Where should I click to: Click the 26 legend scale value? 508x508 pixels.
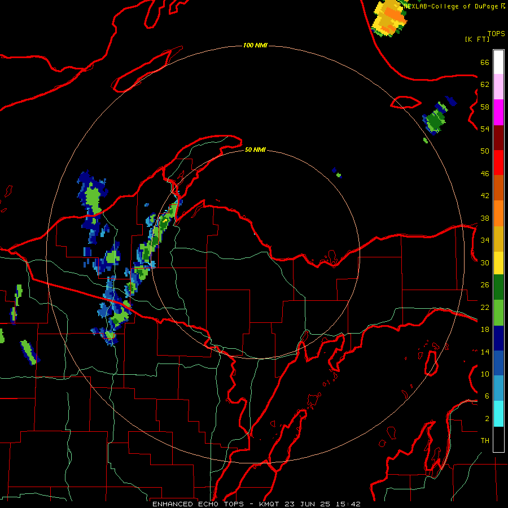click(485, 285)
